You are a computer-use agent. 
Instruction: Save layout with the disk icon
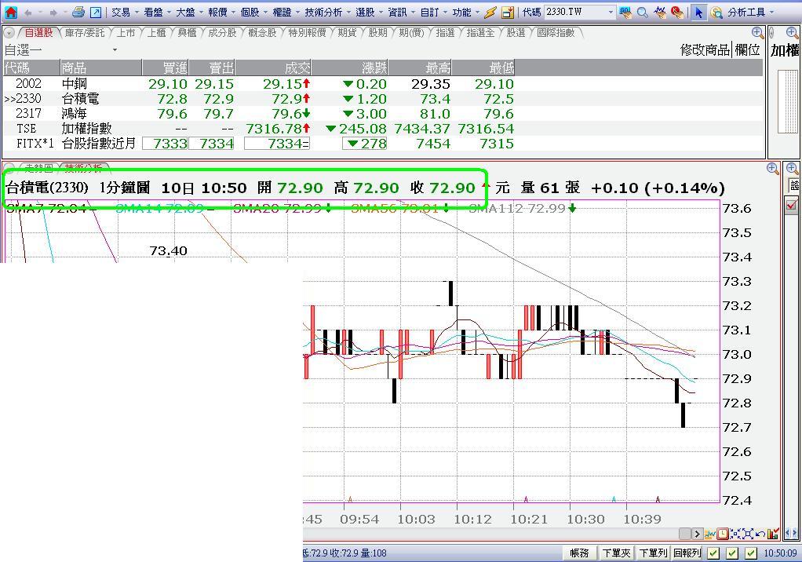pyautogui.click(x=508, y=13)
